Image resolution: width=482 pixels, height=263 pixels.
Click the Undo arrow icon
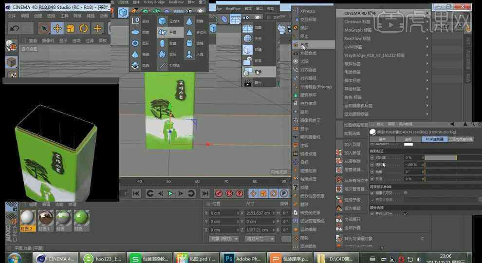[15, 29]
